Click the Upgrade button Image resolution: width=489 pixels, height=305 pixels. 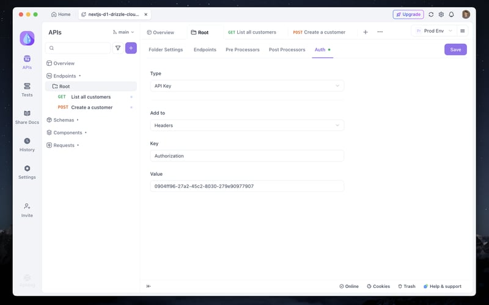(x=408, y=14)
